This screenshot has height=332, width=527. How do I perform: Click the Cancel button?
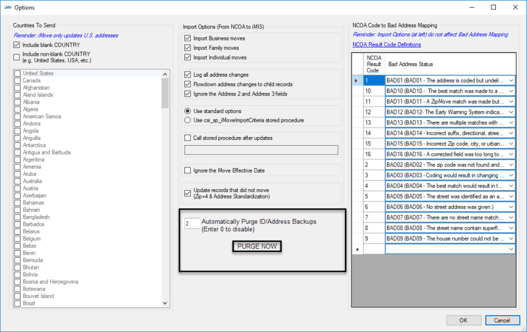[502, 320]
